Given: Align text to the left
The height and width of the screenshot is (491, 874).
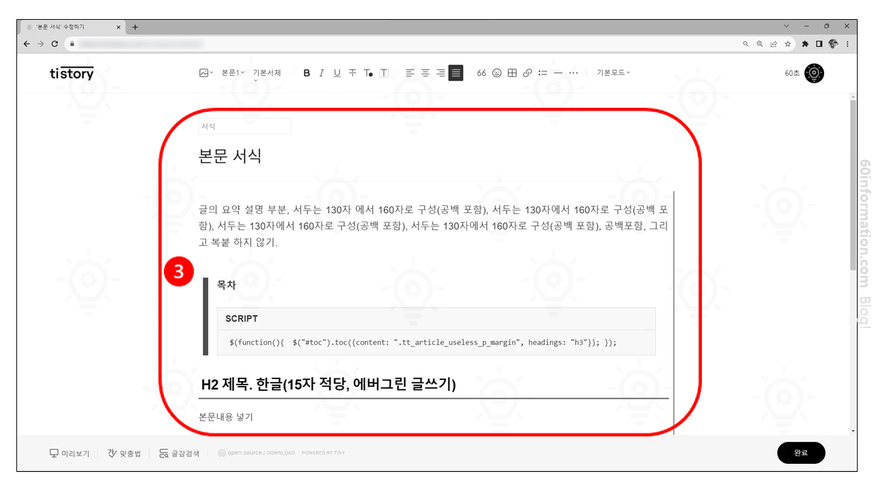Looking at the screenshot, I should 410,73.
